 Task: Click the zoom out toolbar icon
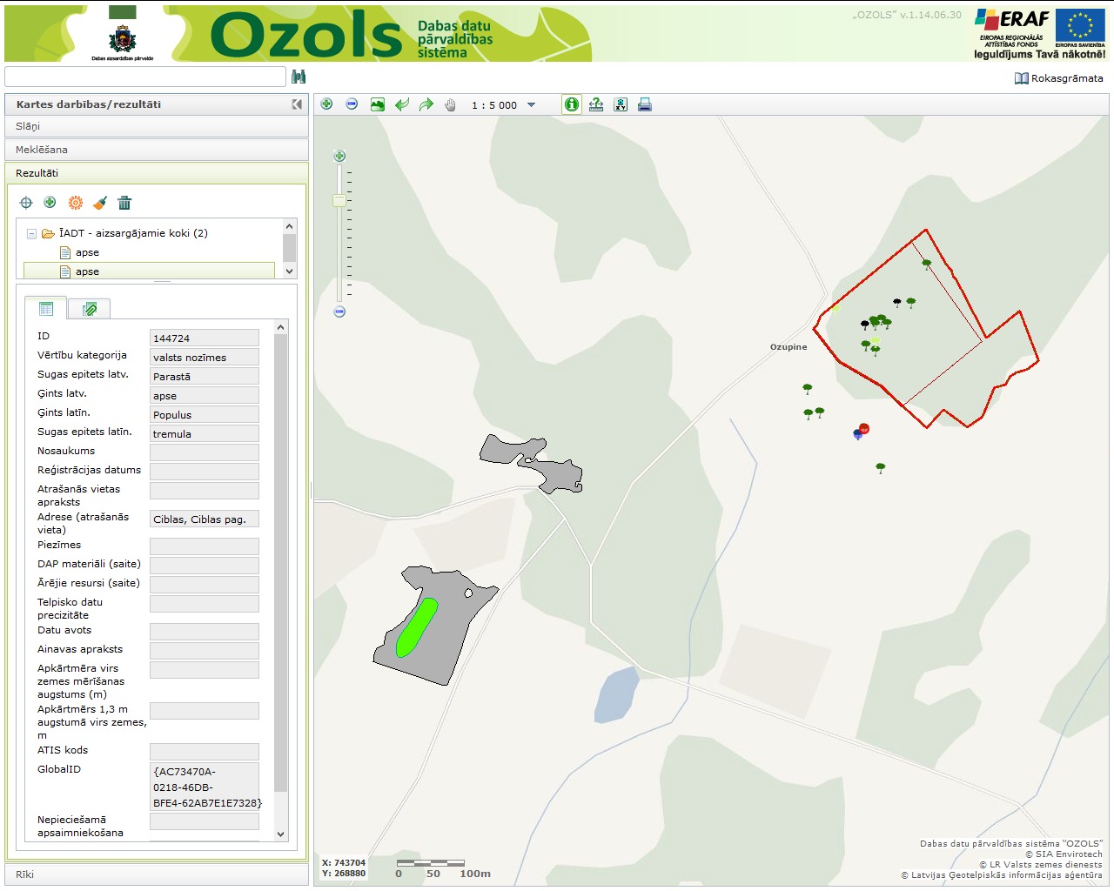(352, 104)
